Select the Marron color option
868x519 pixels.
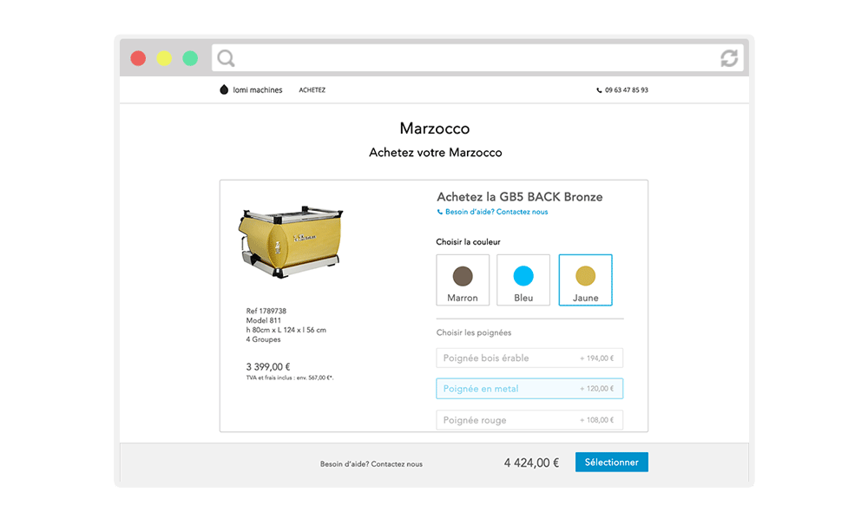(x=463, y=280)
